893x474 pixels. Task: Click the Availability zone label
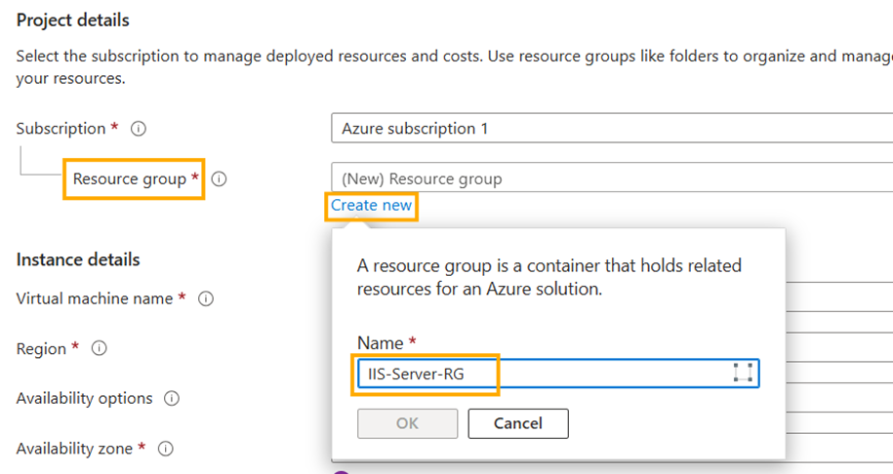74,449
